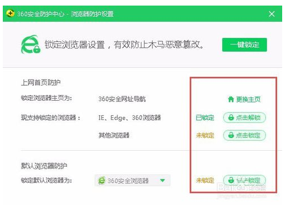Click 点击锁定 for default browser protection
Screen dimensions: 290x207
(244, 180)
